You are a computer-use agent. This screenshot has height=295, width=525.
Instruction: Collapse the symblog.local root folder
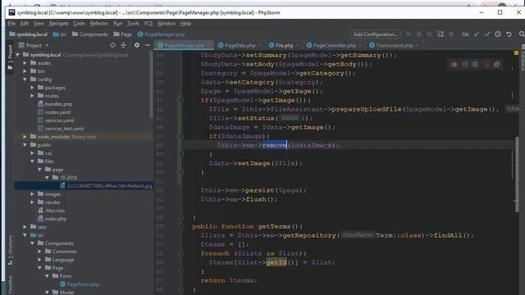coord(18,55)
